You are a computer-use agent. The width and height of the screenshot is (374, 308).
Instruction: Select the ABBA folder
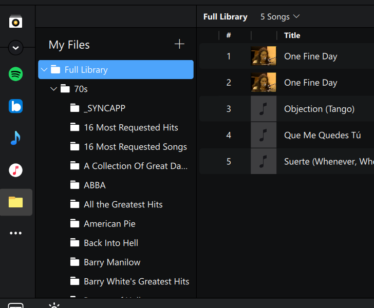point(95,185)
